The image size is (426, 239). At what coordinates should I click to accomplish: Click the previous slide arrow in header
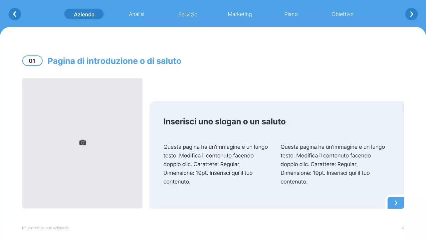[x=15, y=14]
